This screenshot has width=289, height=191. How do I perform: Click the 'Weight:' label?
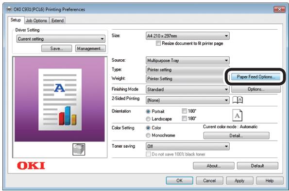click(x=119, y=78)
